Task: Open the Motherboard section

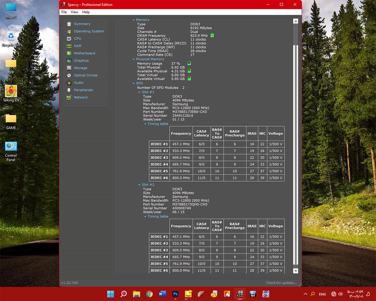Action: coord(84,53)
